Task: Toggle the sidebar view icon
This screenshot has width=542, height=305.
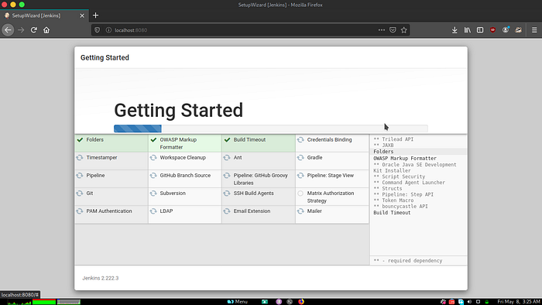Action: point(480,30)
